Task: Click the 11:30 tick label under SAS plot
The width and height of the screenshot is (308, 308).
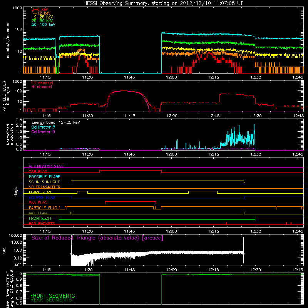Action: 87,270
